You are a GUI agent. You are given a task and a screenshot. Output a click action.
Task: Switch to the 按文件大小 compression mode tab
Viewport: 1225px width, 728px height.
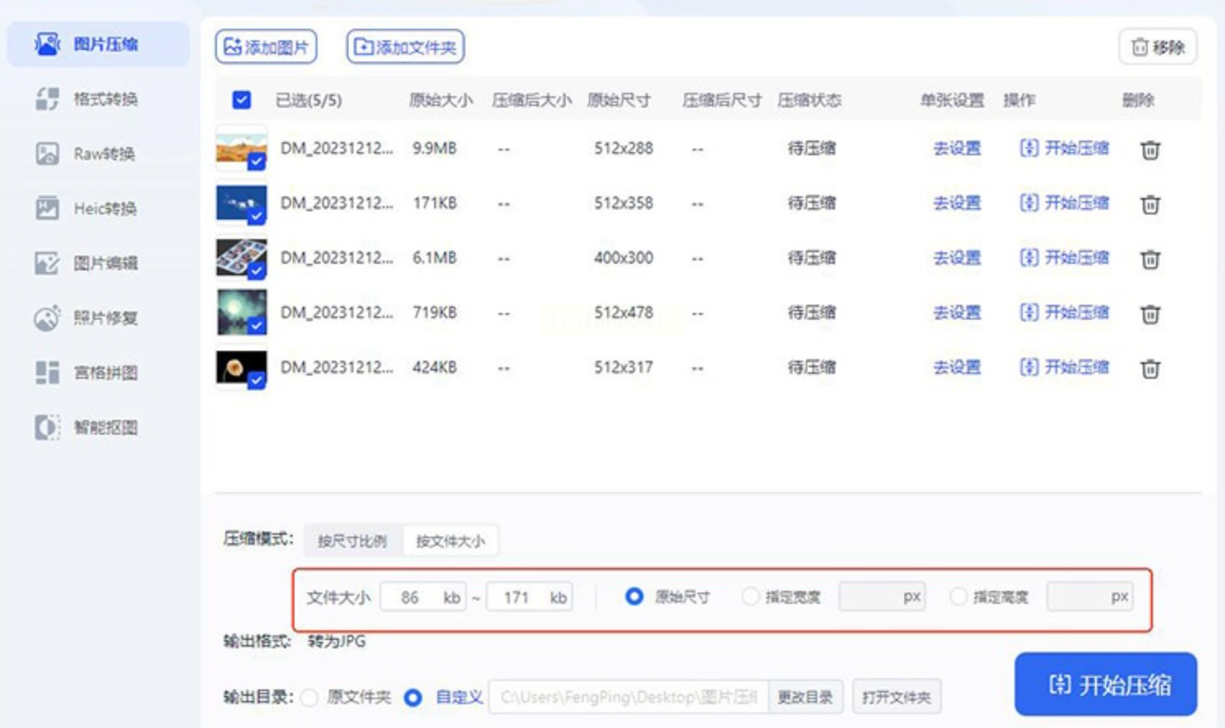pos(450,541)
